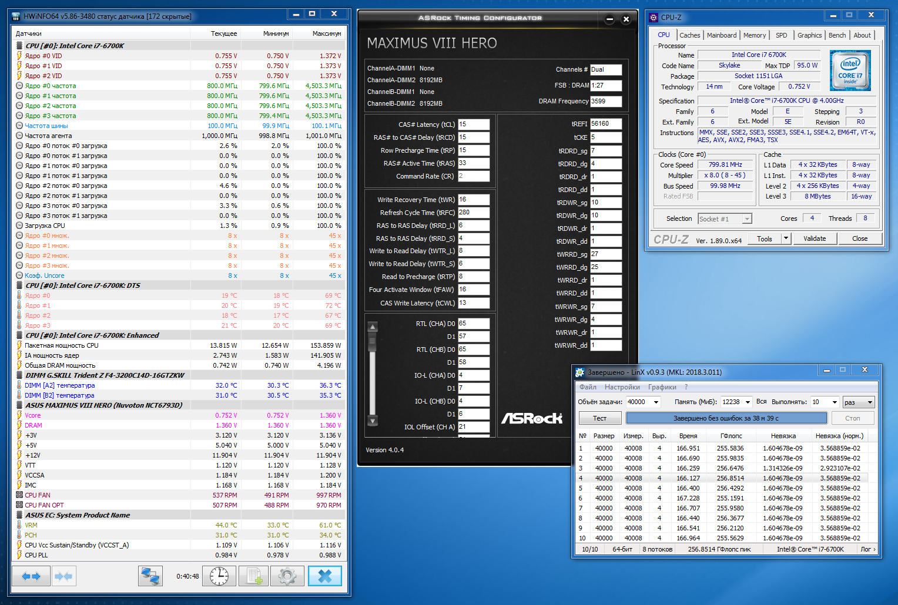This screenshot has width=898, height=605.
Task: Open the Объём задачи dropdown in LinX
Action: (x=656, y=402)
